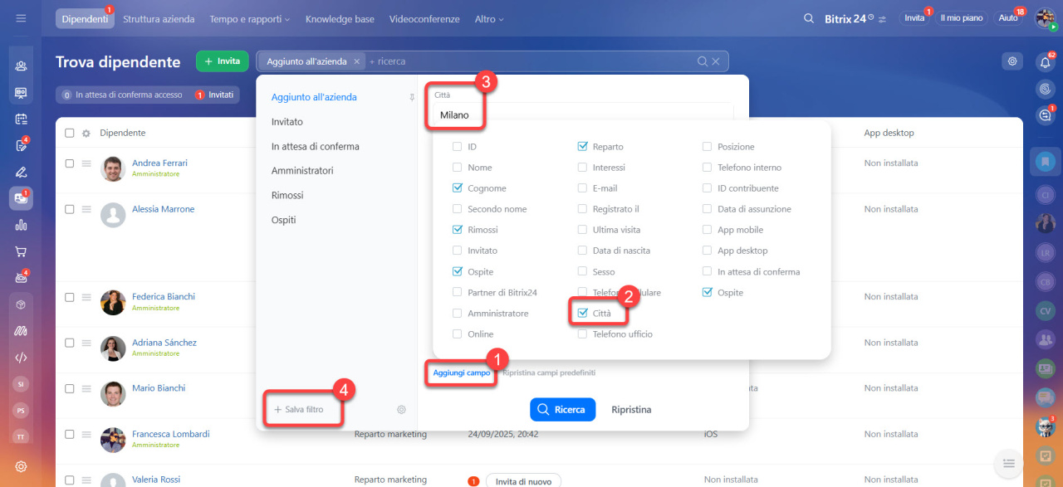This screenshot has width=1063, height=487.
Task: Click the settings gear in left sidebar bottom
Action: click(21, 466)
